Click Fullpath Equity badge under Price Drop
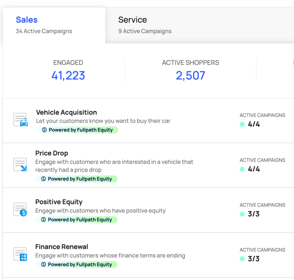 pyautogui.click(x=76, y=179)
